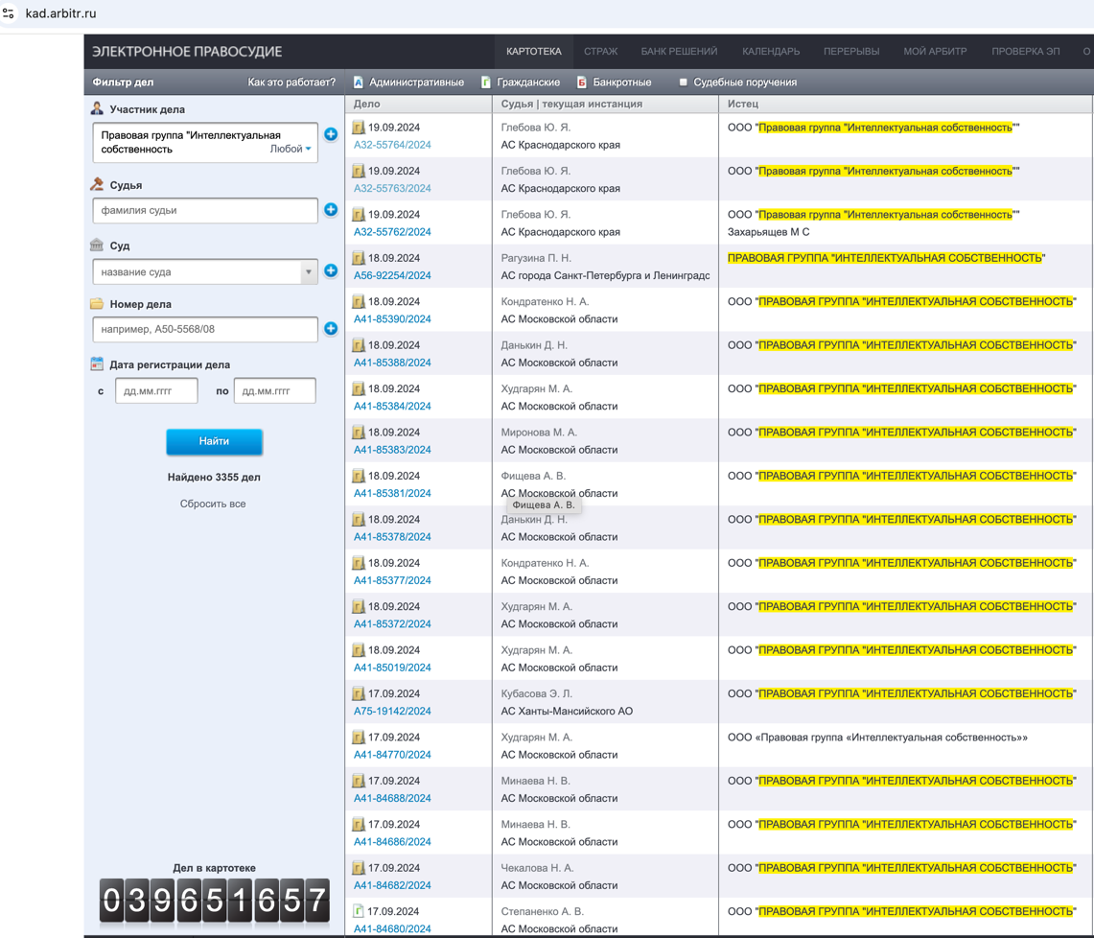Click АС Ханты-Мансийского АО court text
Image resolution: width=1094 pixels, height=938 pixels.
(567, 712)
